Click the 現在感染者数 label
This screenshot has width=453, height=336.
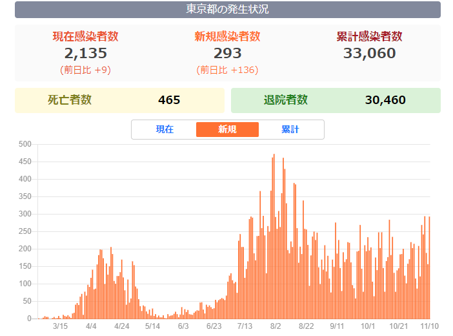86,36
